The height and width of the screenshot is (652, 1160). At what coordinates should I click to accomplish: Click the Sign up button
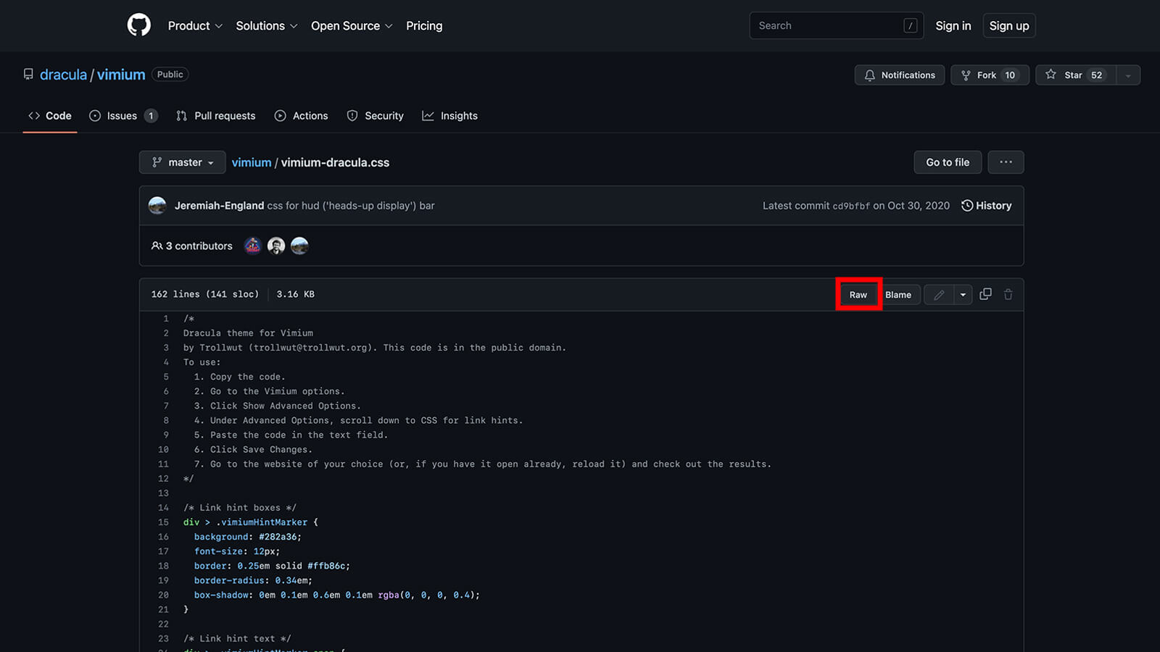coord(1009,25)
